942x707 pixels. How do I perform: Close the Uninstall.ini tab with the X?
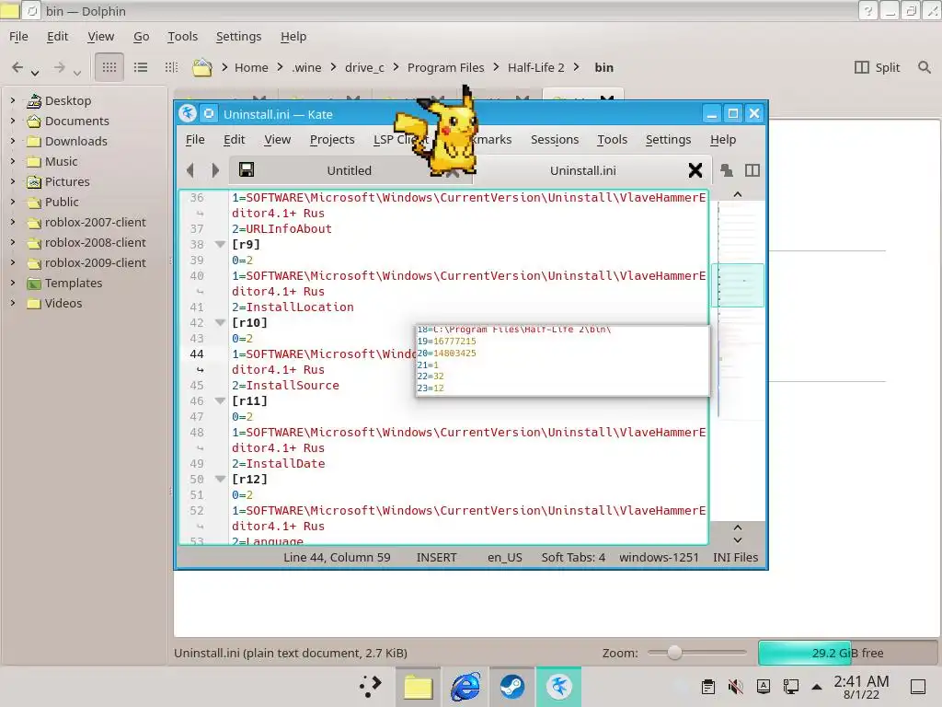(x=695, y=170)
